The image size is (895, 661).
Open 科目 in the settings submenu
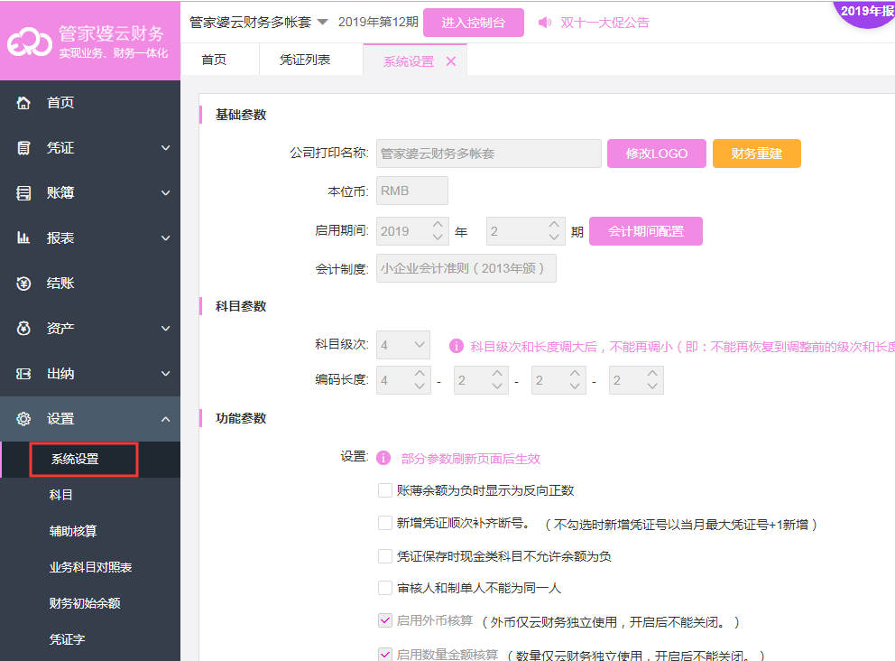tap(61, 496)
